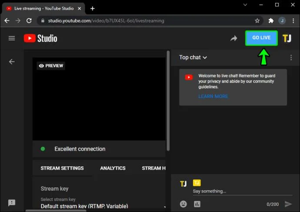Select the Stream Settings tab
The width and height of the screenshot is (300, 212).
[62, 168]
